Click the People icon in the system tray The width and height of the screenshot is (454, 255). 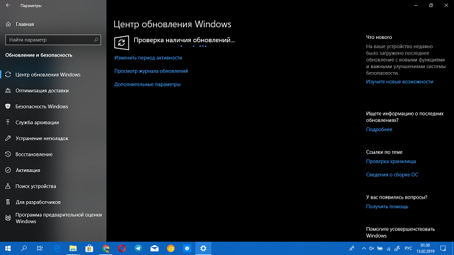pyautogui.click(x=352, y=249)
